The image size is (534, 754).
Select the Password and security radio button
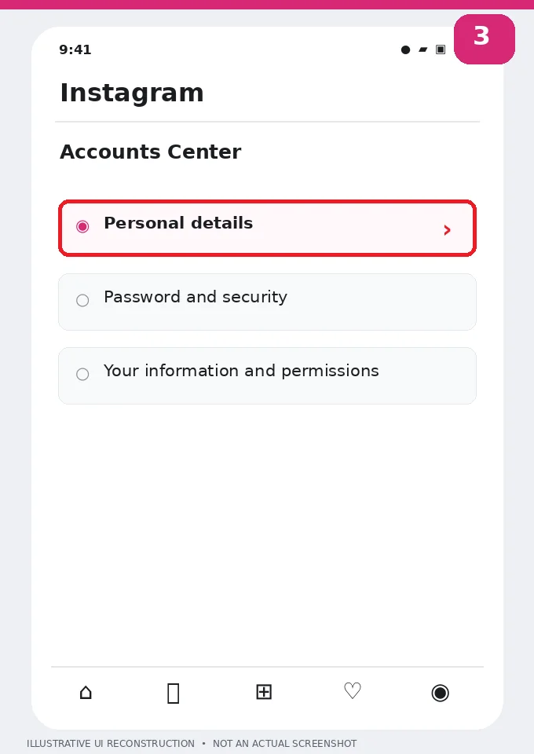[x=82, y=301]
